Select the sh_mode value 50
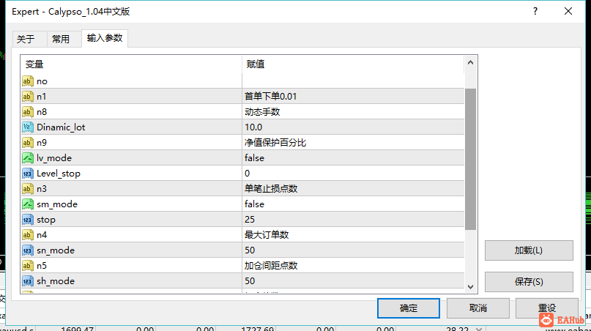 pos(250,281)
